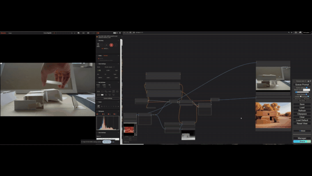Switch to the Remote tab
Viewport: 312px width, 176px height.
3,33
